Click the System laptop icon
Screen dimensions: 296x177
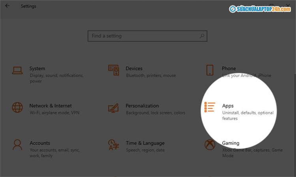(17, 70)
